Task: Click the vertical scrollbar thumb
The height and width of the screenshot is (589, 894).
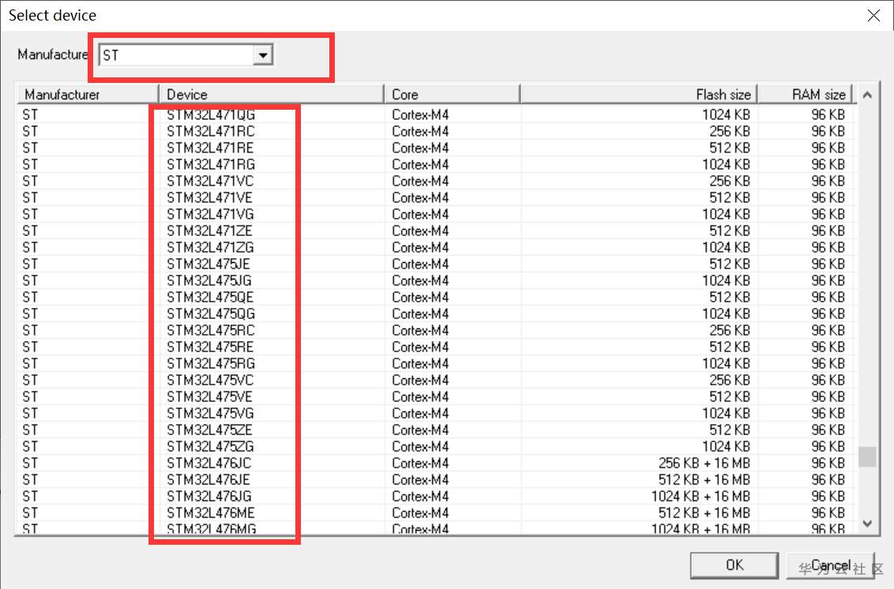Action: tap(867, 456)
